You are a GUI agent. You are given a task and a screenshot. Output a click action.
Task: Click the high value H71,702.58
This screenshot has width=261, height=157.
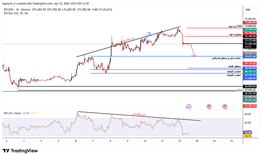(54, 9)
